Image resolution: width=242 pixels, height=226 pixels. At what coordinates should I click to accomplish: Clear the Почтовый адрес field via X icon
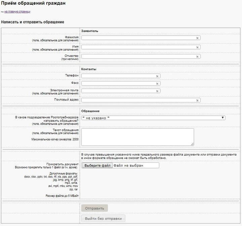click(x=197, y=100)
